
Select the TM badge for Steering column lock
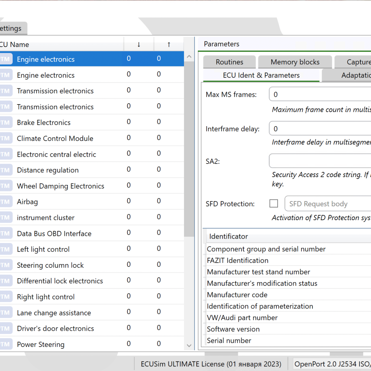coord(6,265)
